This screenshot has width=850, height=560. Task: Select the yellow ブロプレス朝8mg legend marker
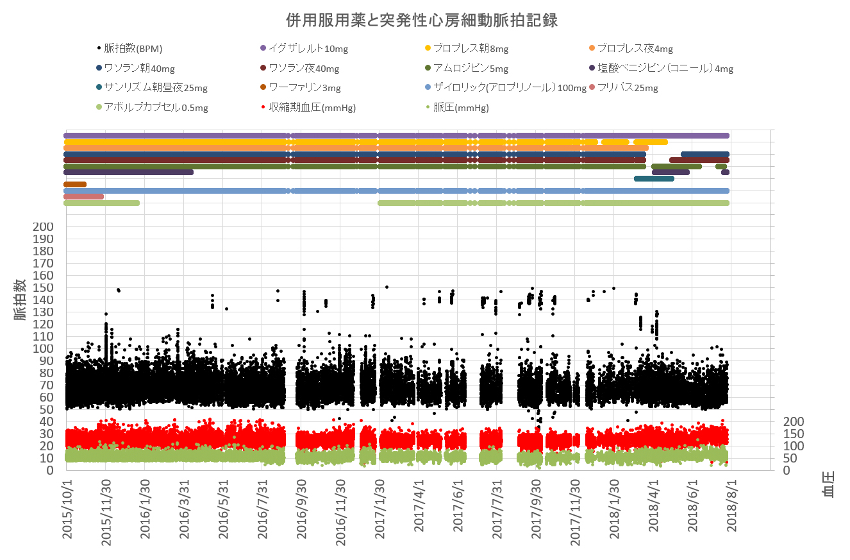(x=428, y=49)
